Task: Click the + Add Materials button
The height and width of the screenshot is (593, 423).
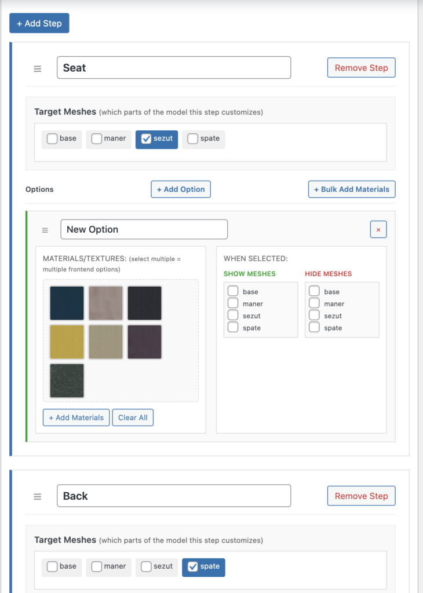Action: tap(76, 418)
